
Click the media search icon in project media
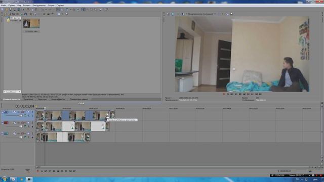click(x=66, y=14)
